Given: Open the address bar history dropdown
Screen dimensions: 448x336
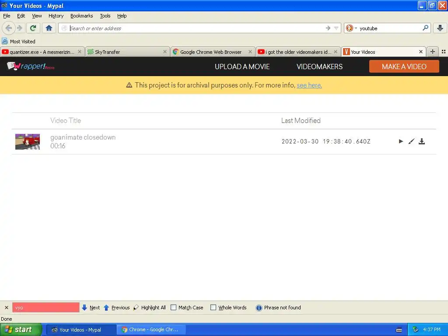Looking at the screenshot, I should 336,28.
